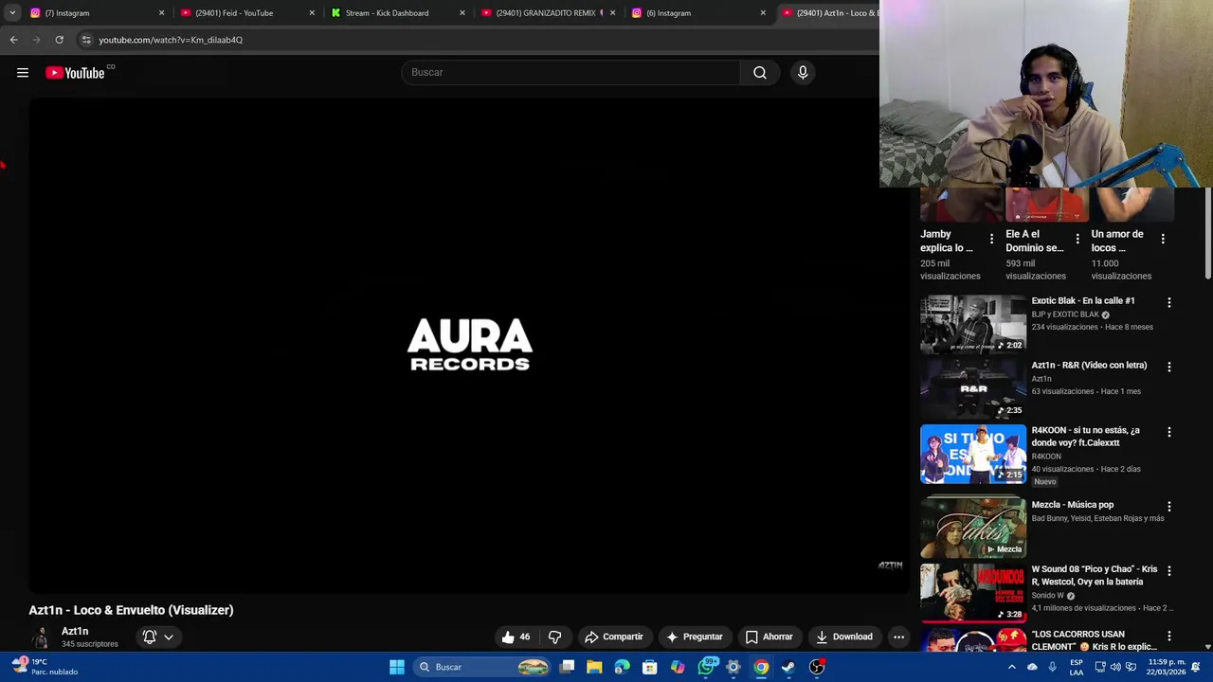The width and height of the screenshot is (1213, 682).
Task: Open Google Chrome in taskbar
Action: tap(761, 667)
